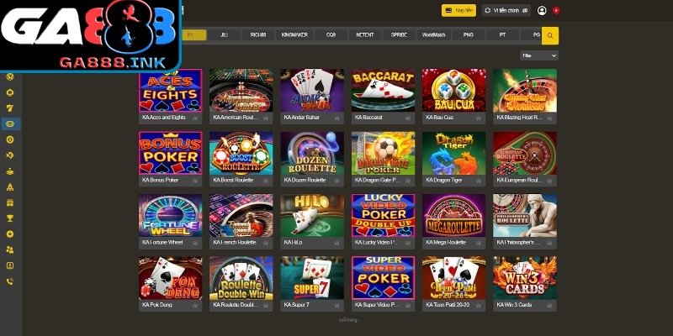Viewport: 673px width, 336px height.
Task: Open the spade card games sidebar icon
Action: [x=10, y=92]
